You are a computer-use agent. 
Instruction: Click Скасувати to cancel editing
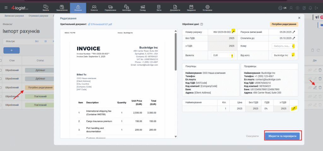pos(252,136)
